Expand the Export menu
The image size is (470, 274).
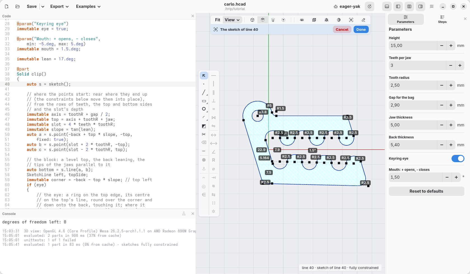pyautogui.click(x=59, y=6)
